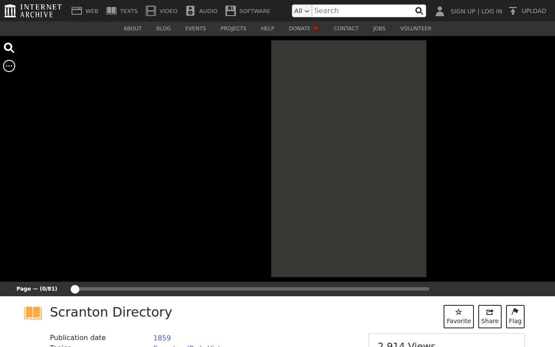
Task: Click the Texts navigation label
Action: click(x=129, y=11)
